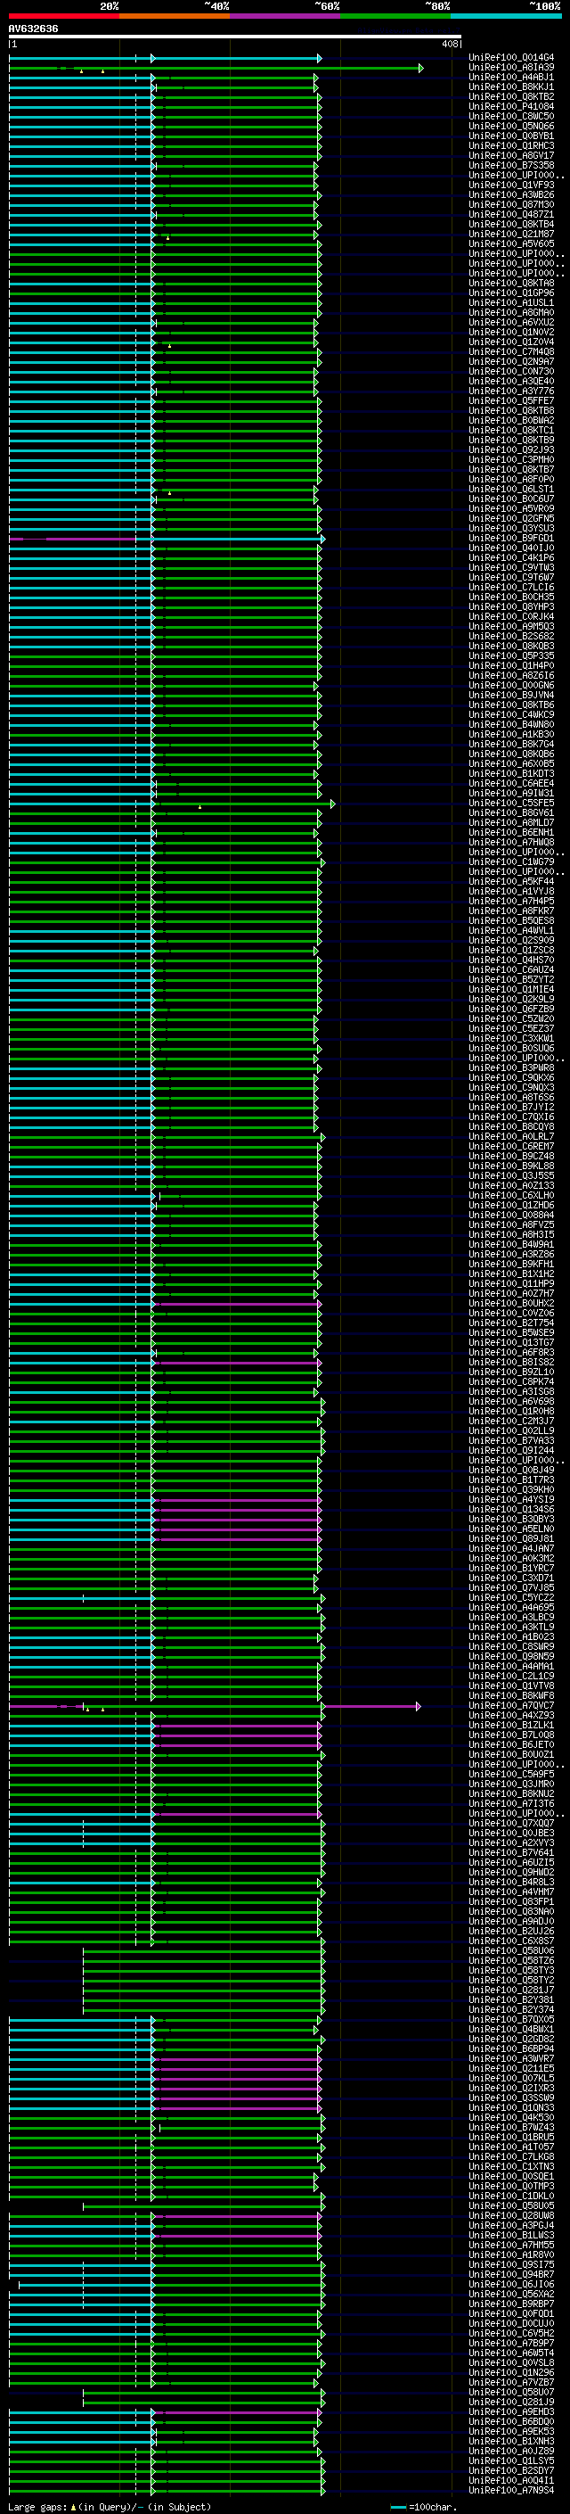Click hit label UniRef100_B9FGD1

pyautogui.click(x=510, y=538)
